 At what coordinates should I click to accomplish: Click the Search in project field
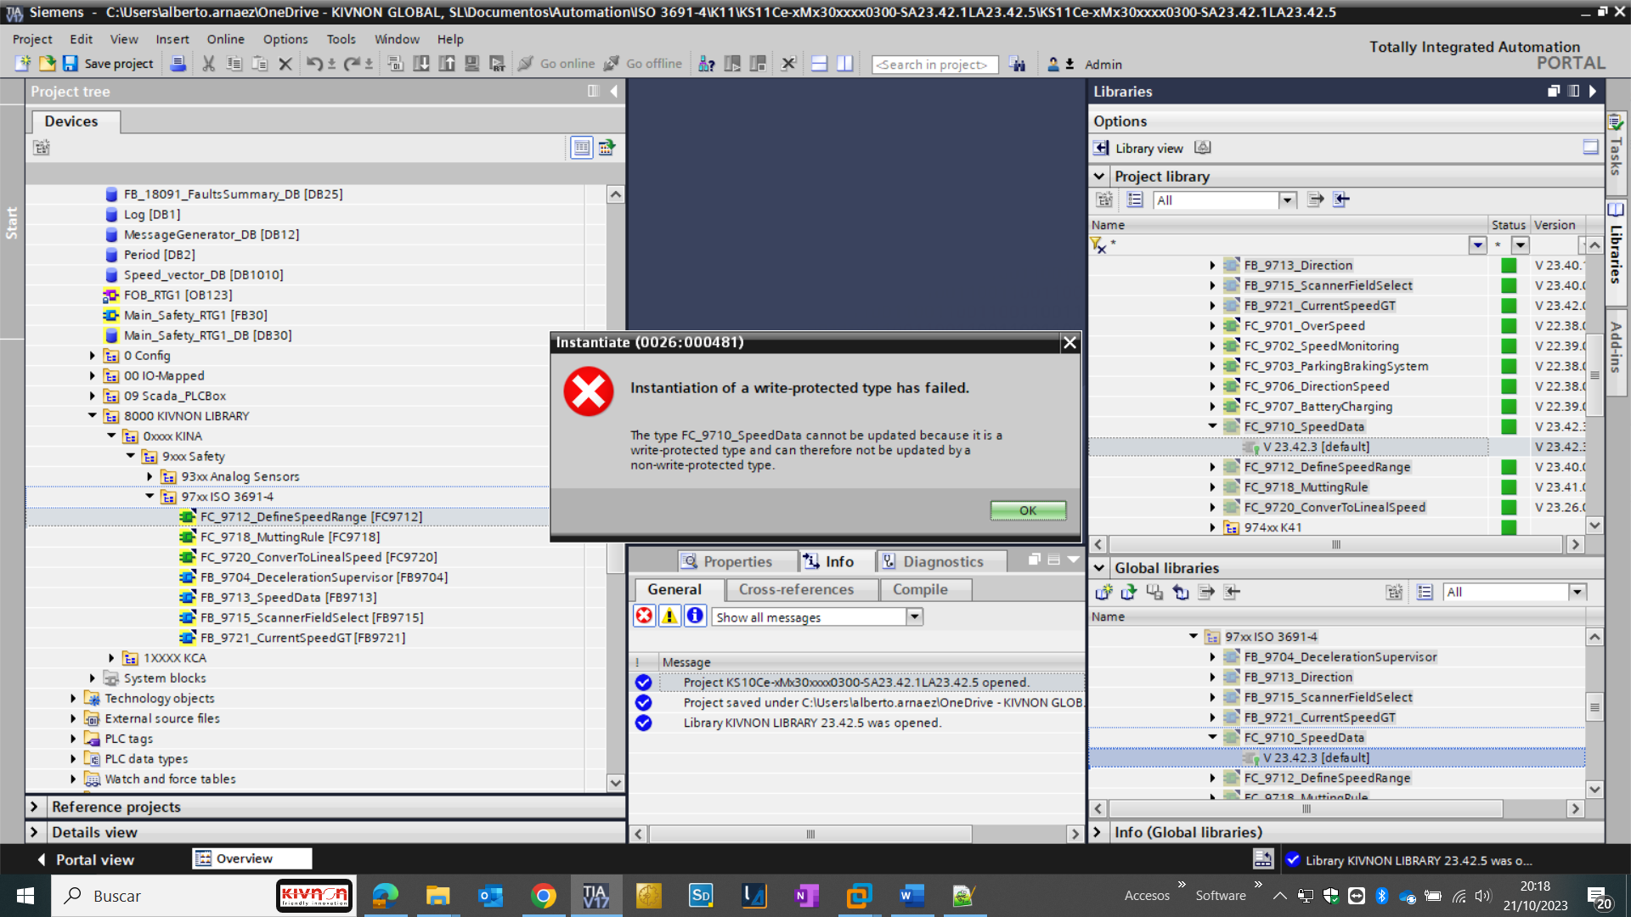click(934, 65)
